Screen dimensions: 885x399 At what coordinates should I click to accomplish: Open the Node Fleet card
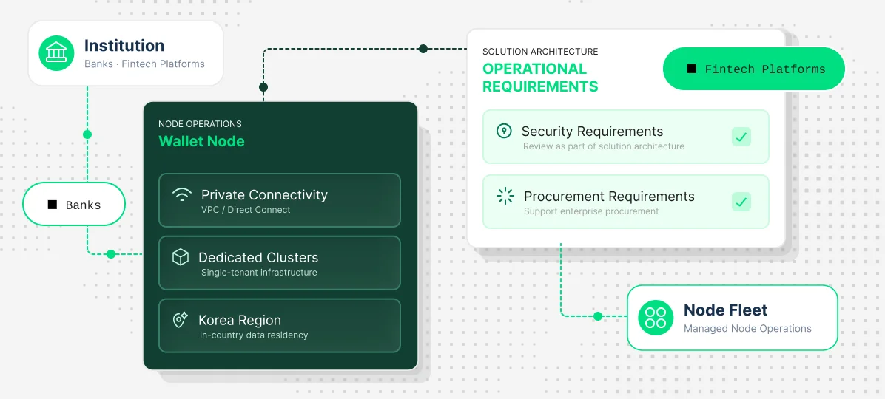pos(733,318)
